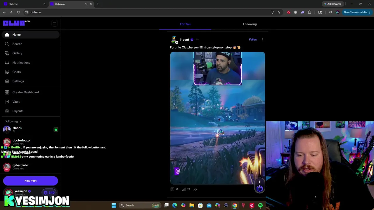
Task: Click the coin tip icon on video
Action: point(259,188)
